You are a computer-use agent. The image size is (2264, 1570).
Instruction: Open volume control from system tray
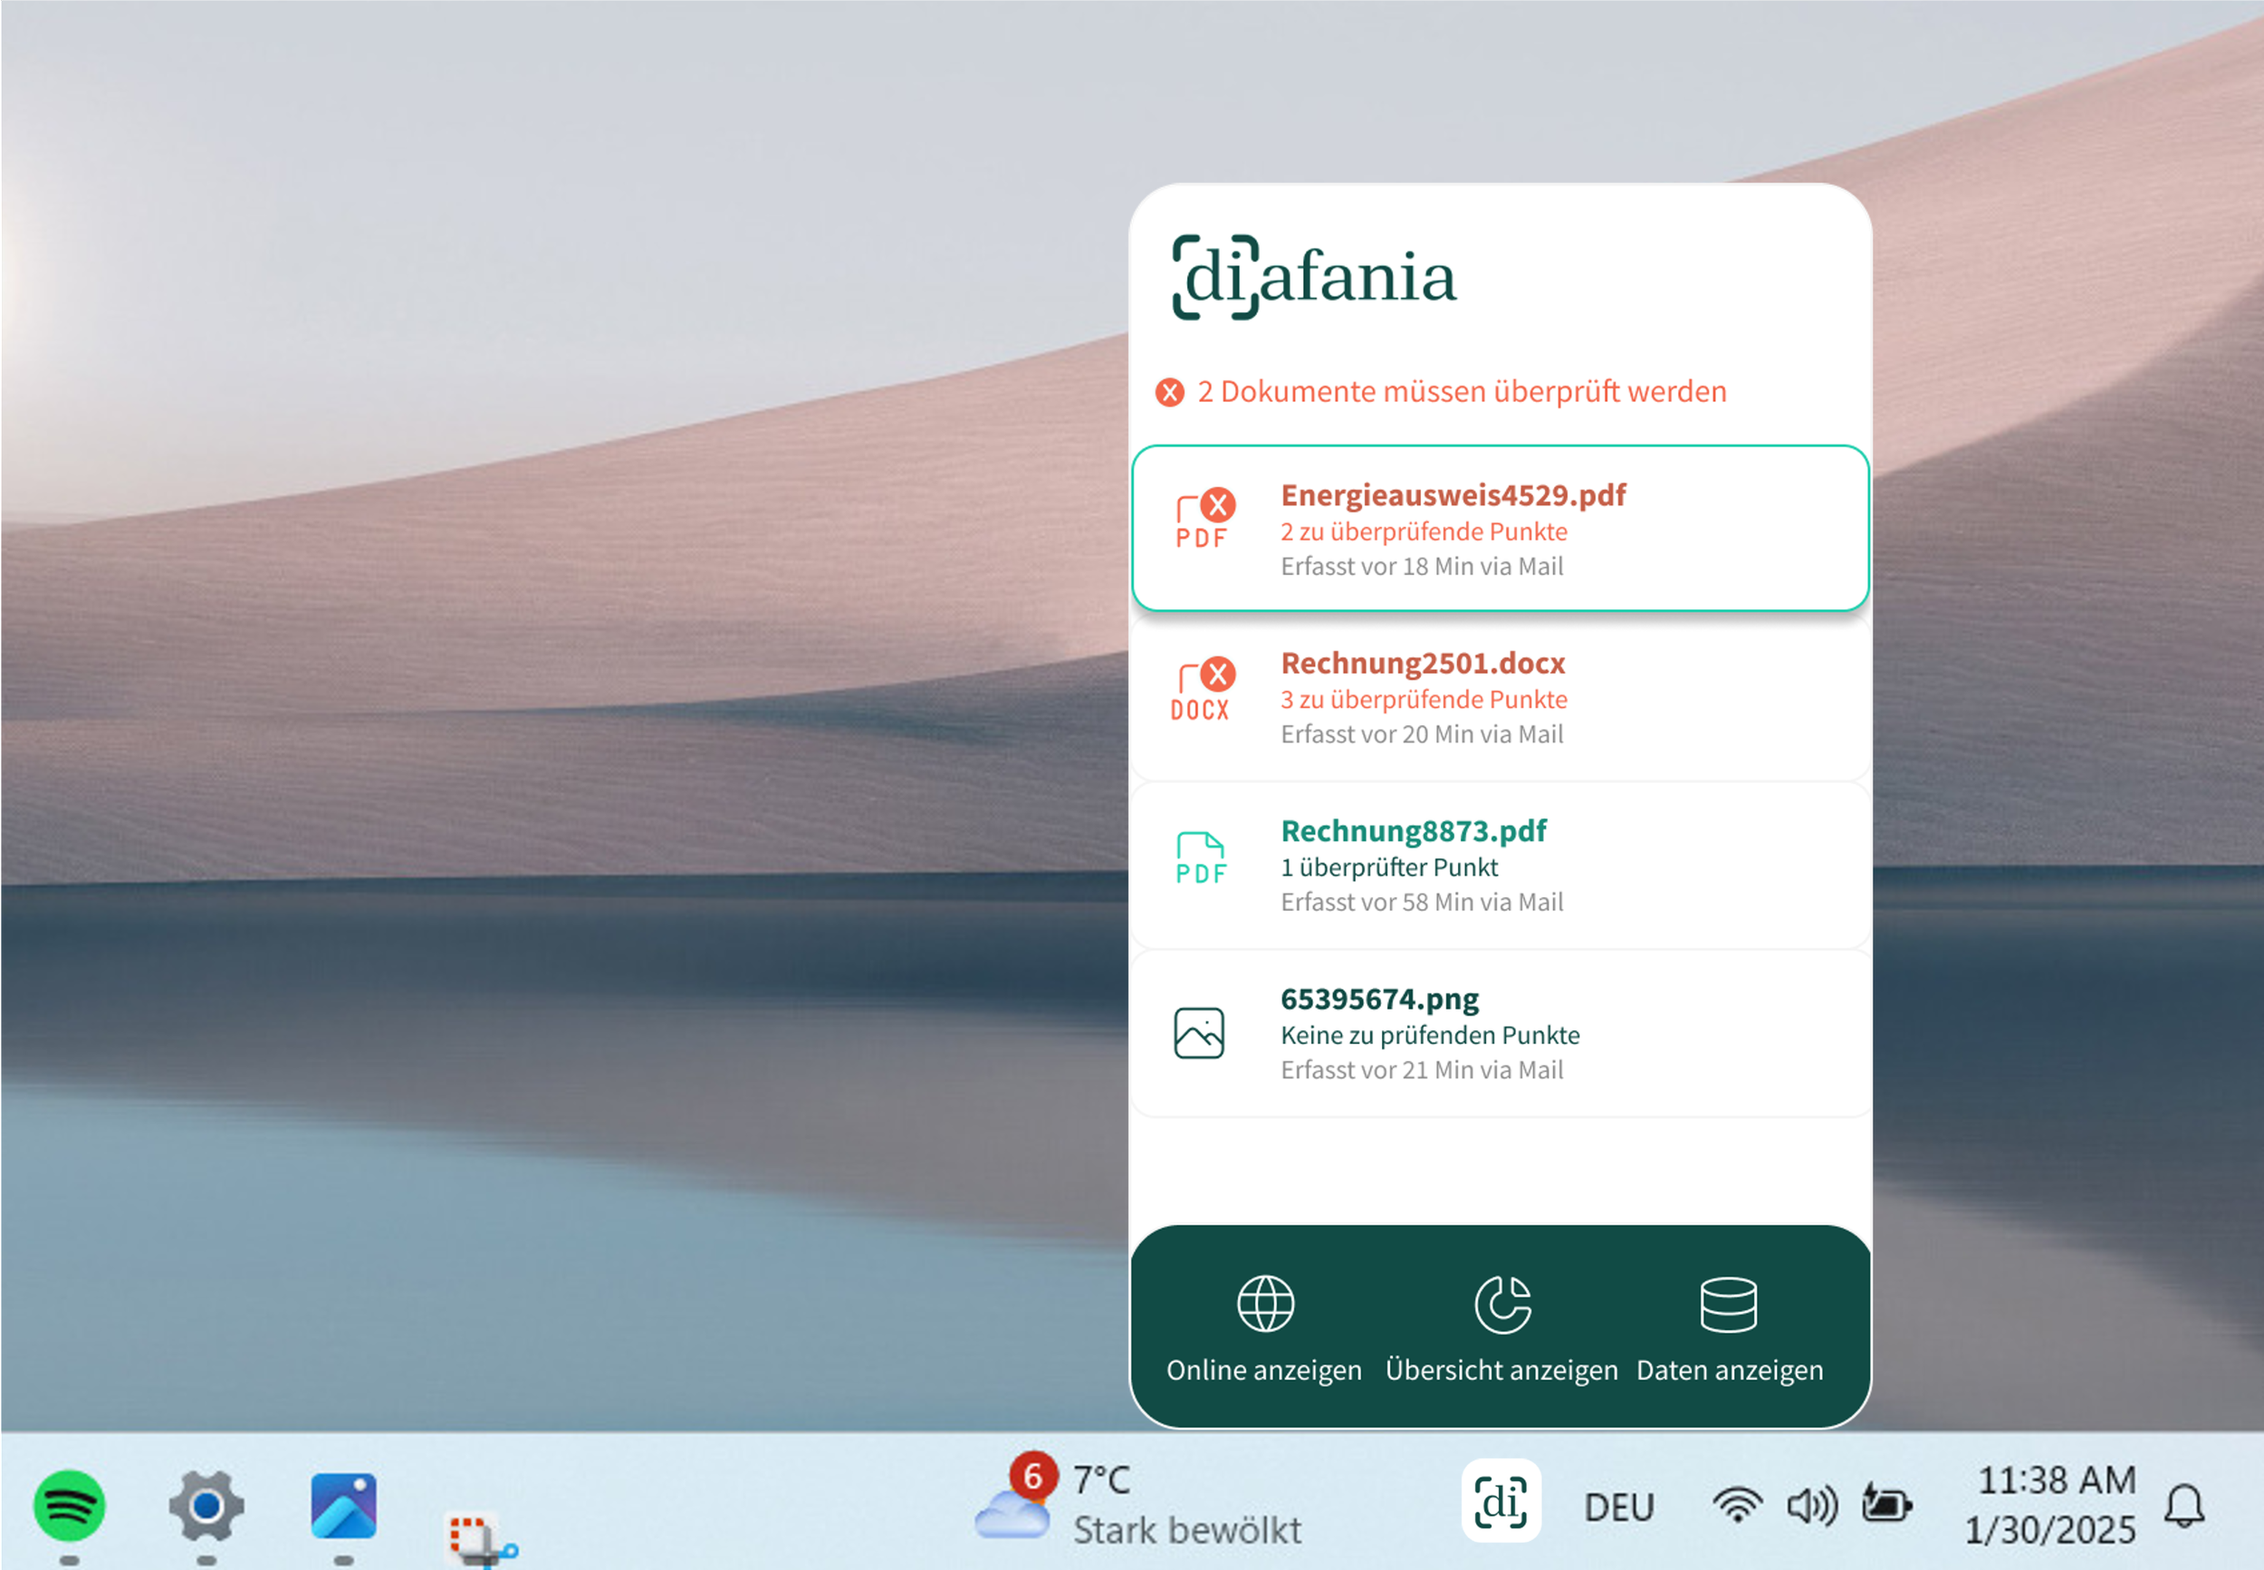1810,1505
